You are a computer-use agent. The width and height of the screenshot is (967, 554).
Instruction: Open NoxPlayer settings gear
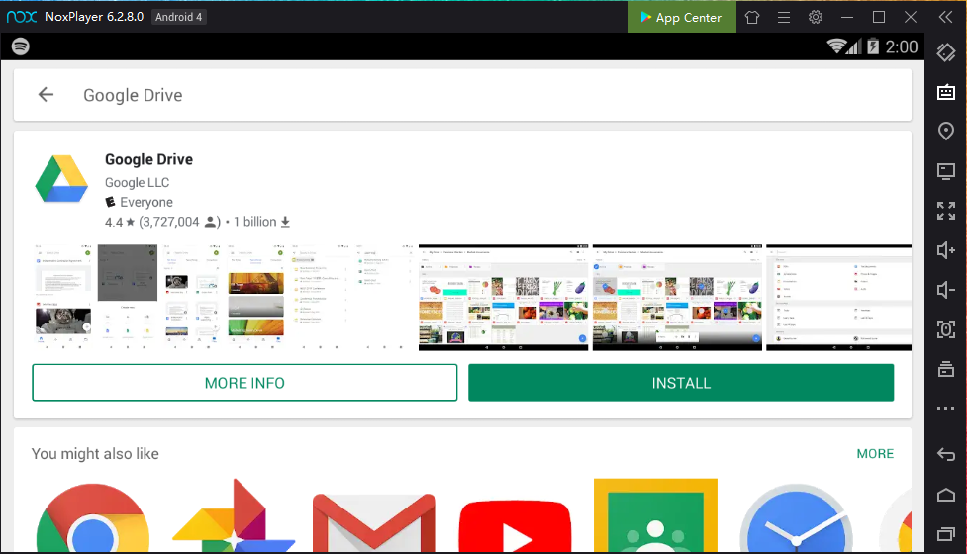816,17
